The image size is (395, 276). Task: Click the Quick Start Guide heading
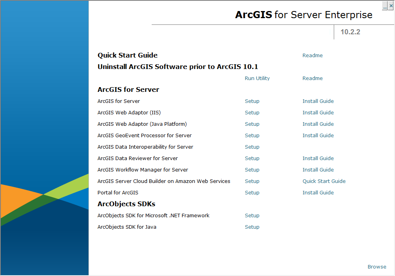pyautogui.click(x=128, y=55)
